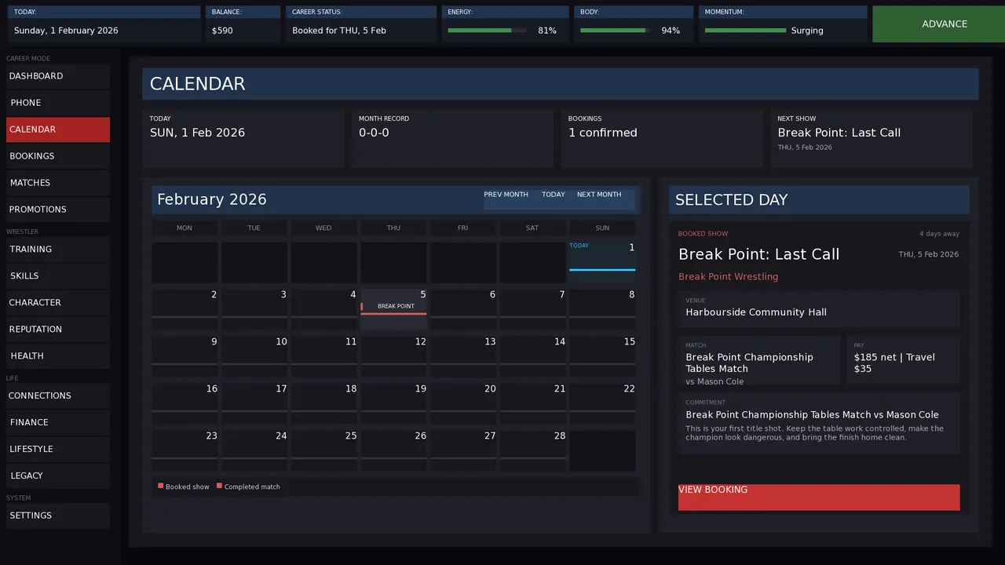Viewport: 1005px width, 565px height.
Task: Select Promotions in the sidebar
Action: click(58, 210)
